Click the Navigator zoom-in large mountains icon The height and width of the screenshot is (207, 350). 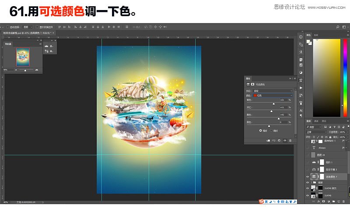37,70
